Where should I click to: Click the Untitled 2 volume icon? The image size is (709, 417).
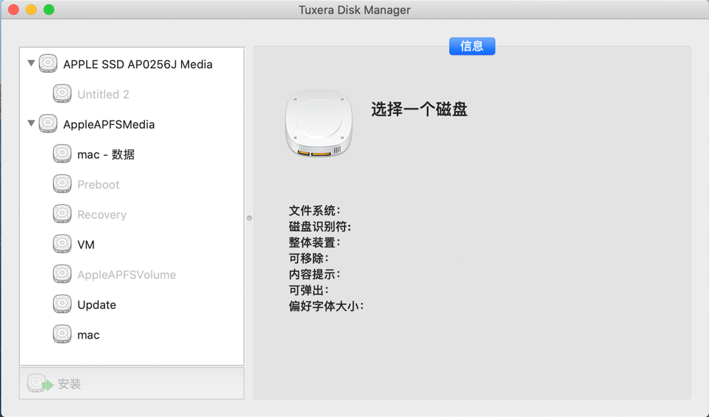(x=62, y=94)
